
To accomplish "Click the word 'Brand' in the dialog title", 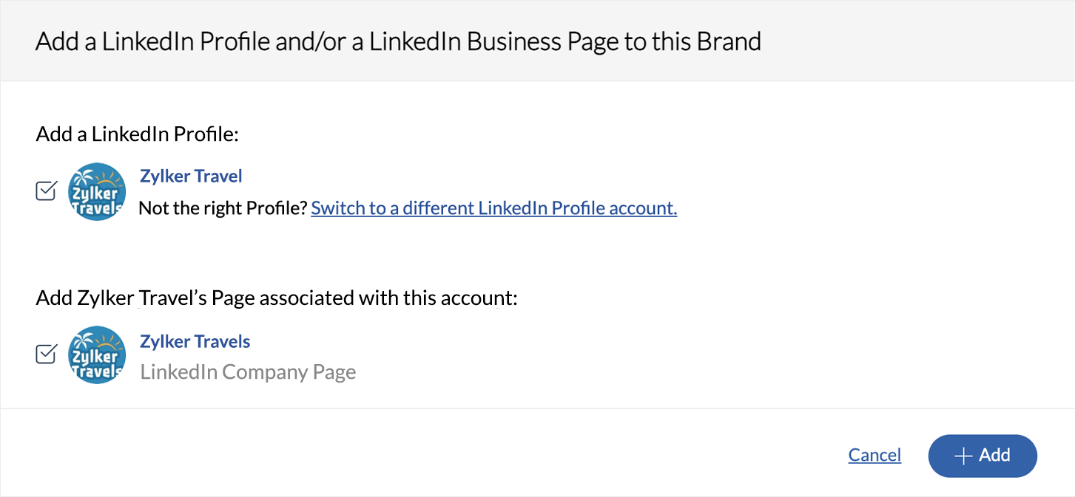I will click(x=729, y=41).
